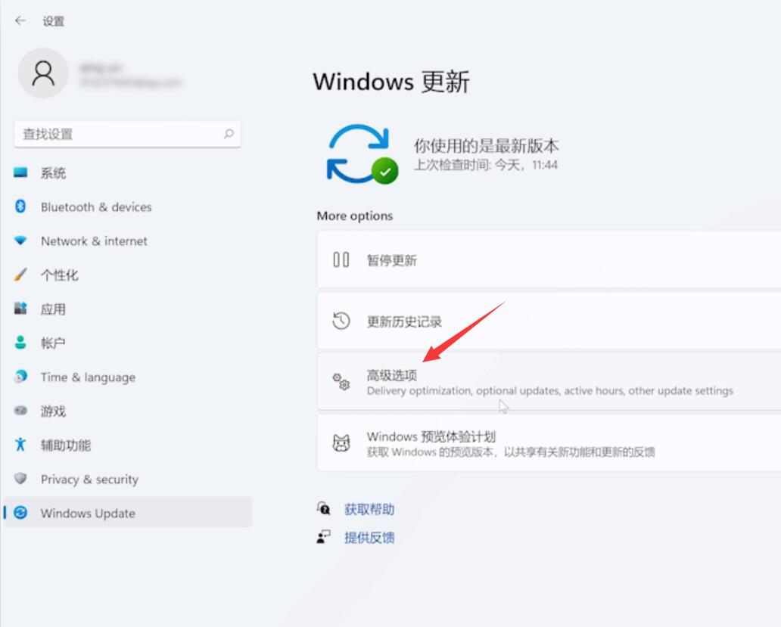The height and width of the screenshot is (627, 781).
Task: Open the 提供反馈 link
Action: [369, 538]
